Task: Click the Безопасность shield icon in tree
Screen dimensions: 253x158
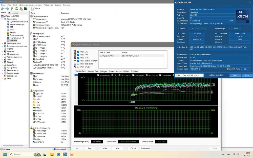Action: coord(5,71)
